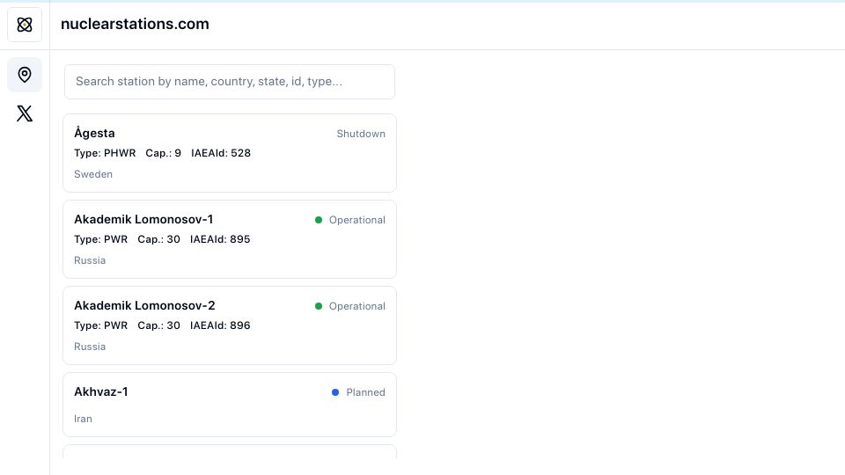The height and width of the screenshot is (475, 845).
Task: Click the Iran country text under Akhvaz-1
Action: [83, 419]
